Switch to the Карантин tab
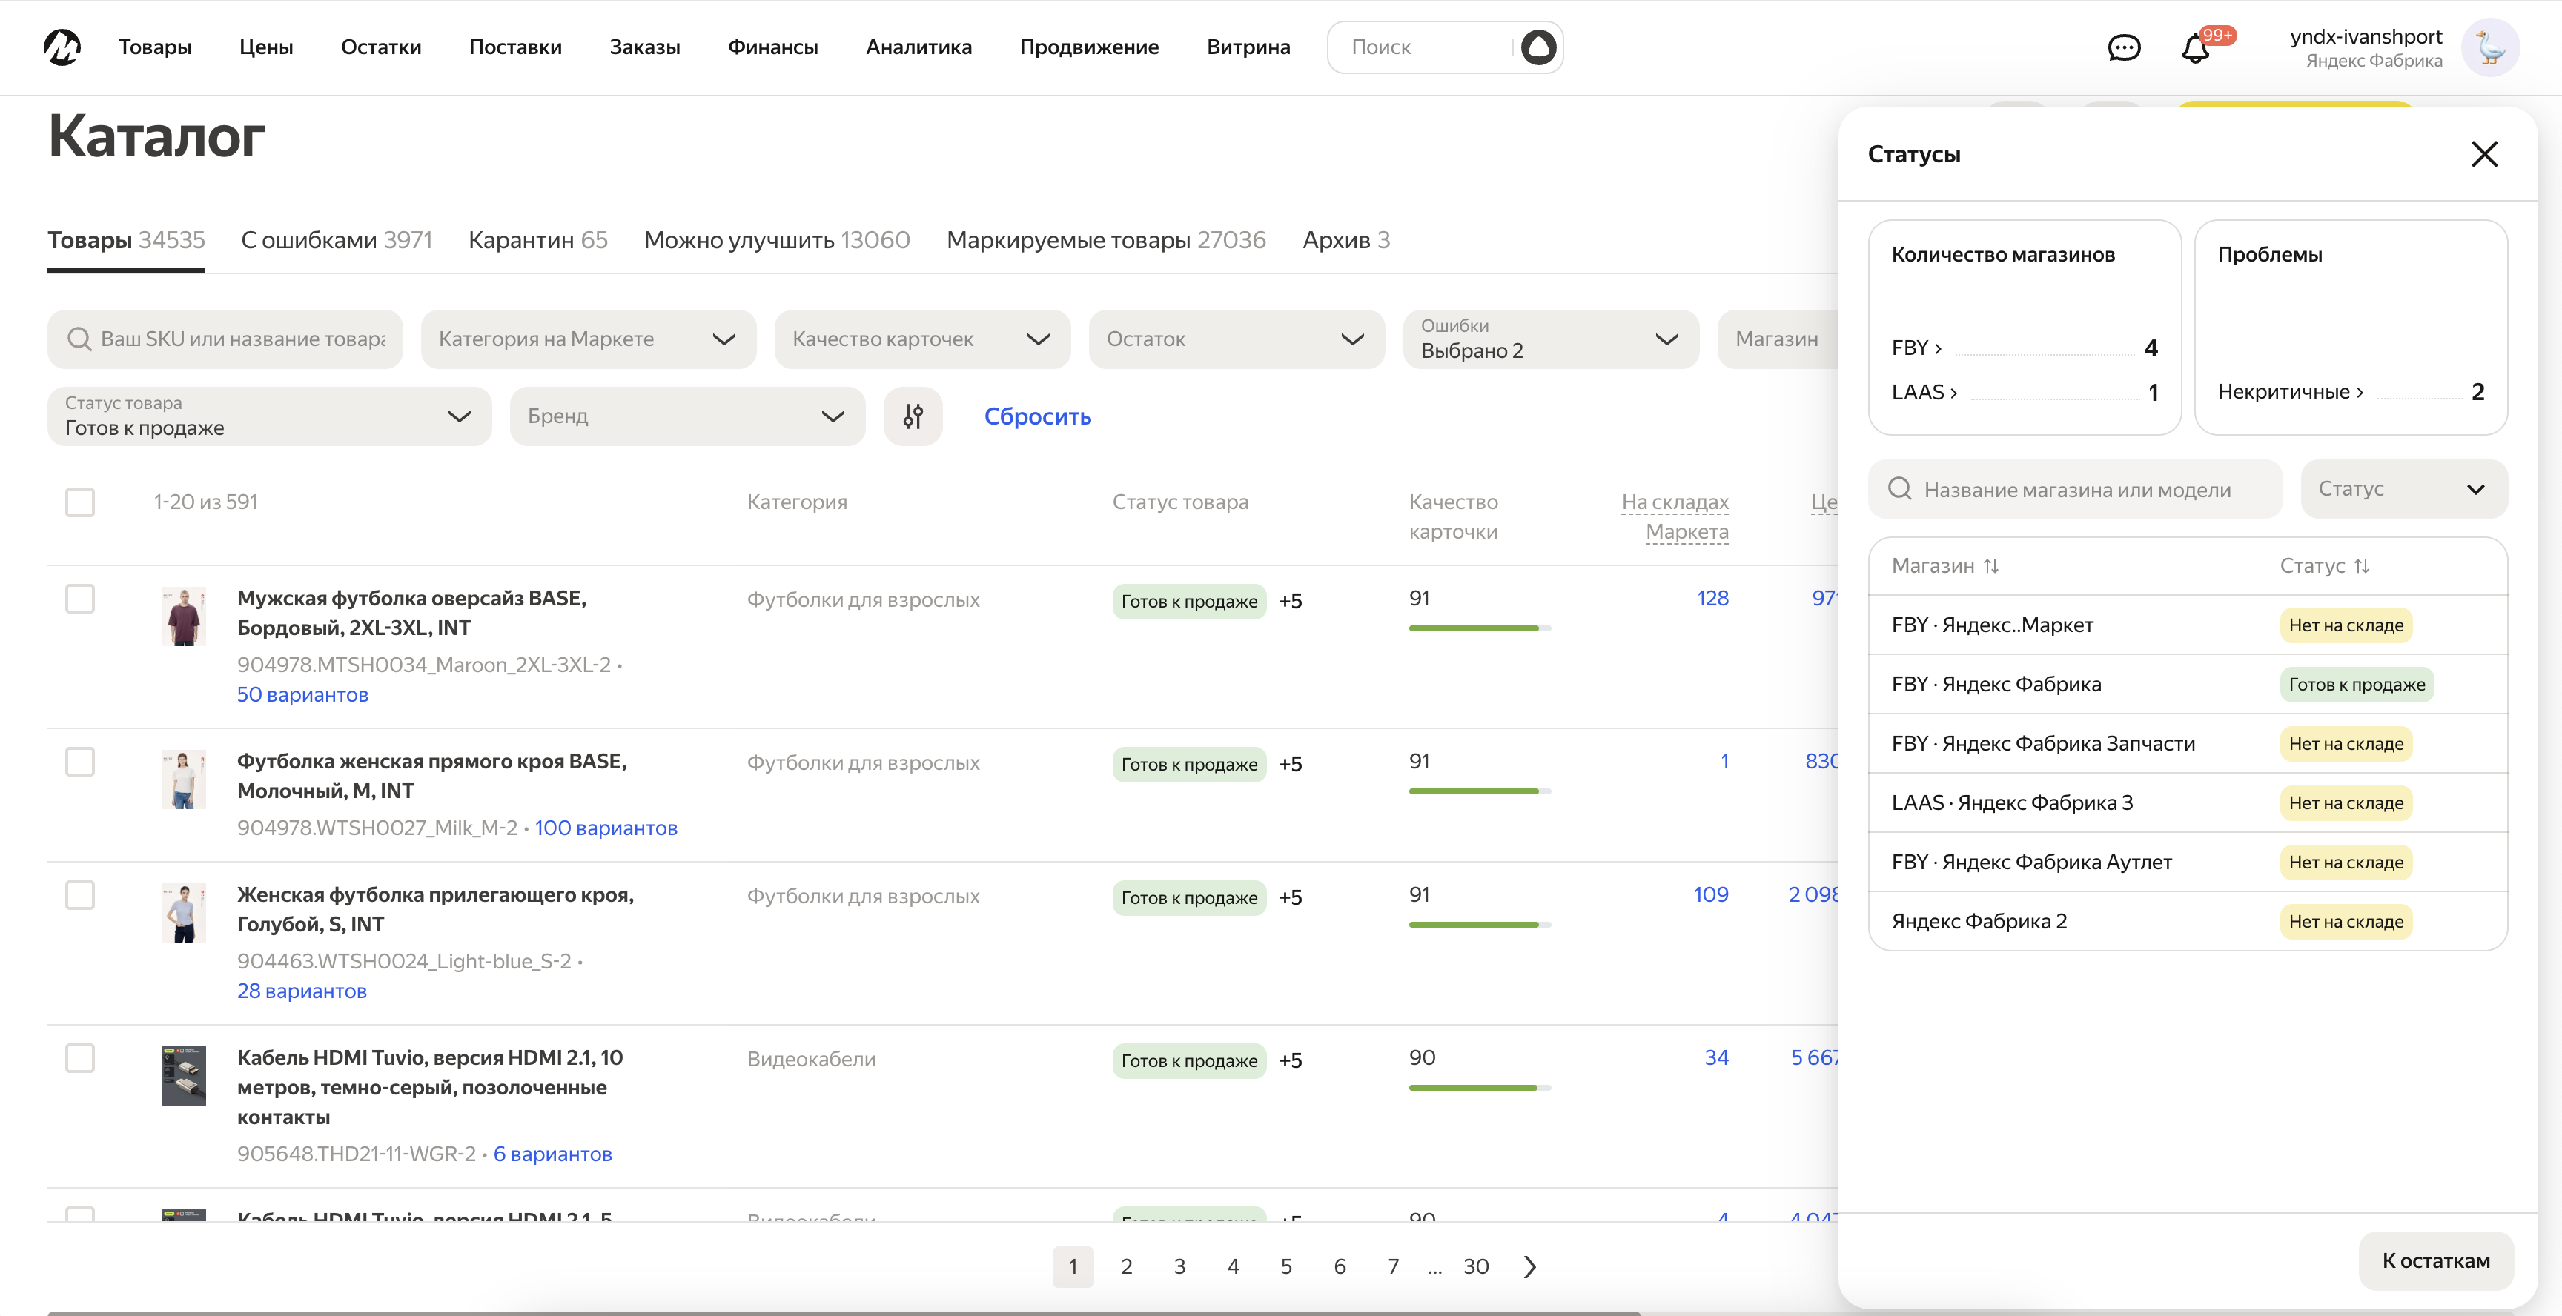Image resolution: width=2562 pixels, height=1316 pixels. point(537,239)
